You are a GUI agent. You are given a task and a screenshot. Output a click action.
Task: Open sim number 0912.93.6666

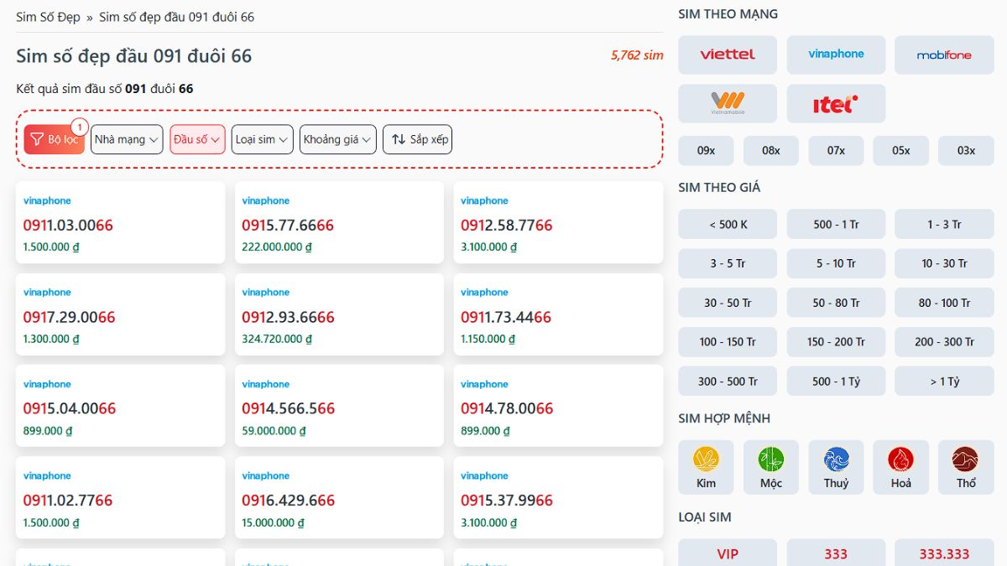point(288,318)
